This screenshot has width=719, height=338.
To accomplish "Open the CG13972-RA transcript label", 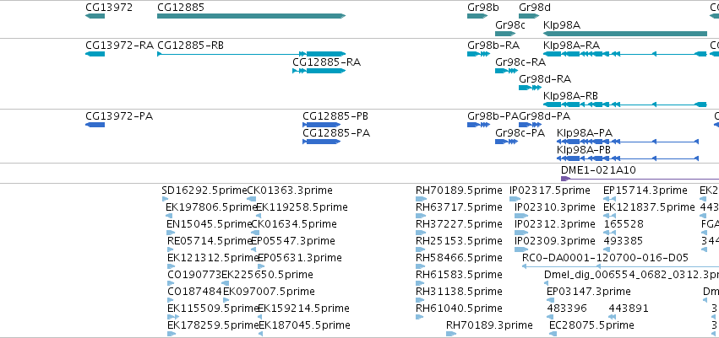I will [x=119, y=46].
